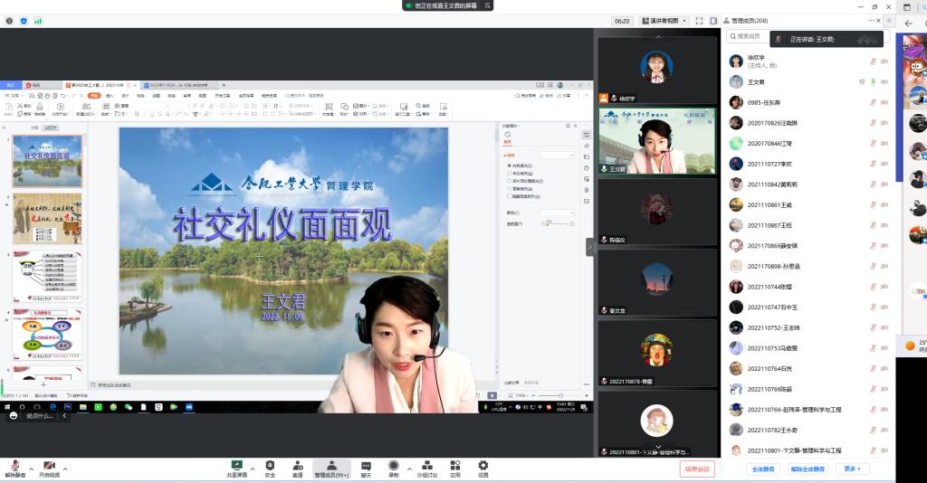Viewport: 927px width, 483px height.
Task: Click the red 结束会议 button
Action: pyautogui.click(x=697, y=469)
